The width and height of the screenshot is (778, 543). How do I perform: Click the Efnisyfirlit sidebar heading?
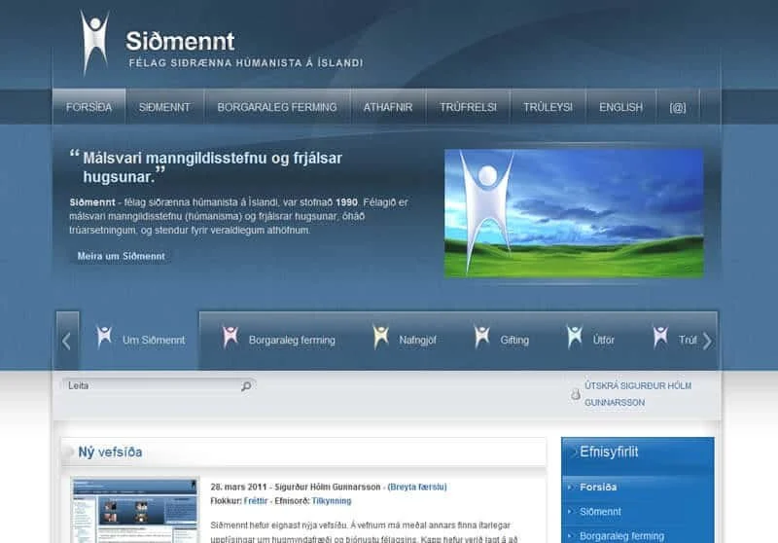[x=609, y=452]
